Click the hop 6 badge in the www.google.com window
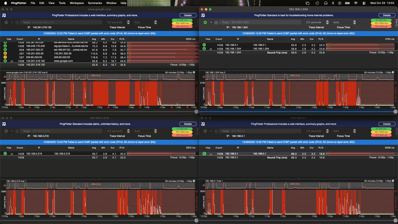Image resolution: width=398 pixels, height=224 pixels. [x=5, y=53]
